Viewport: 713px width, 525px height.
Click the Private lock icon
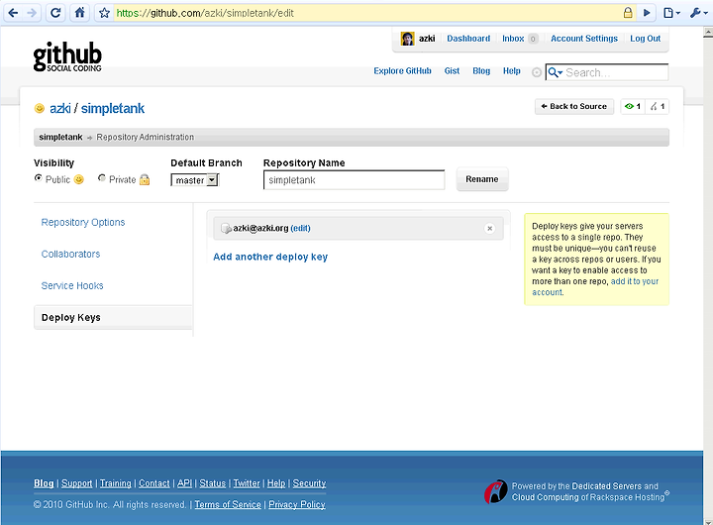pos(145,179)
